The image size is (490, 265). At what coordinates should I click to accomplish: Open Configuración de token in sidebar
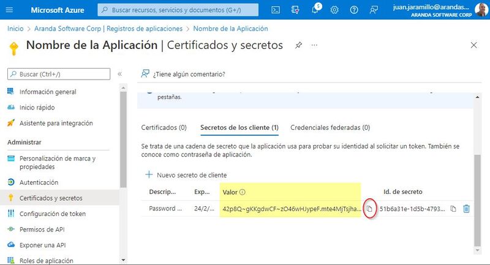(x=53, y=214)
